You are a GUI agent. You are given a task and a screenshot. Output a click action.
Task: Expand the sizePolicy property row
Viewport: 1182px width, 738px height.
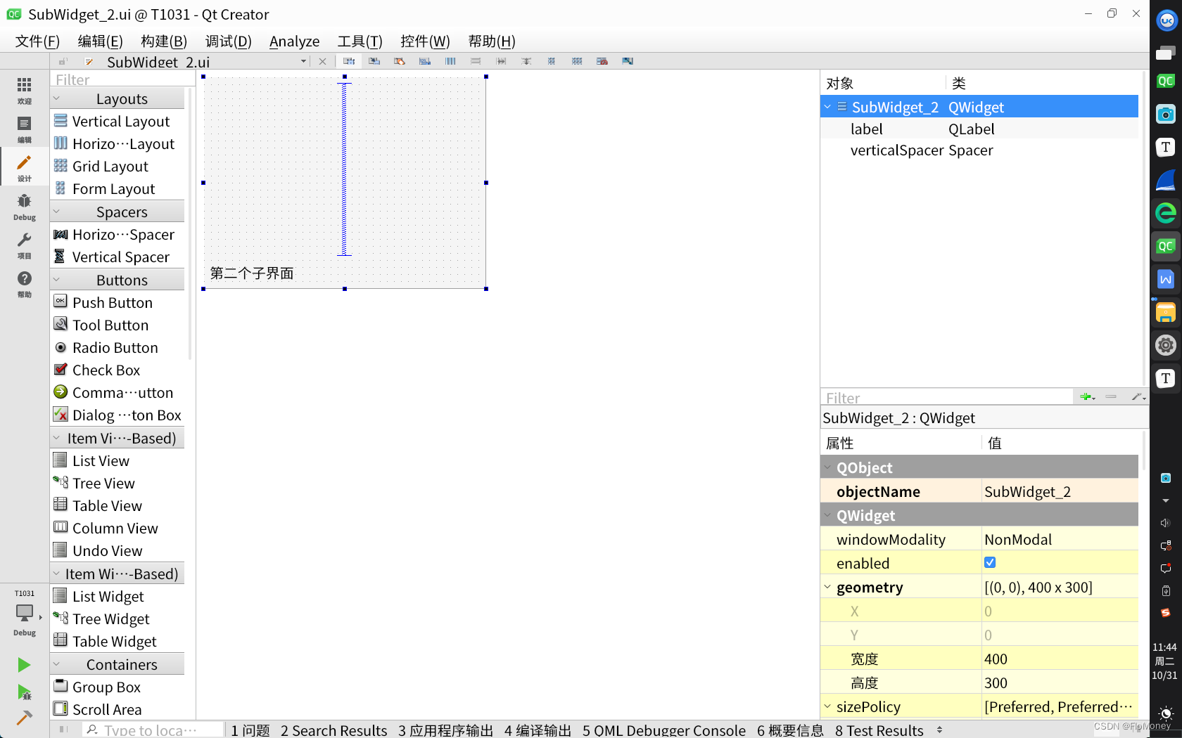828,706
